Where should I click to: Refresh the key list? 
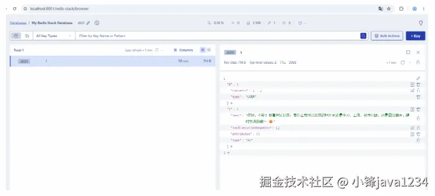pyautogui.click(x=157, y=50)
